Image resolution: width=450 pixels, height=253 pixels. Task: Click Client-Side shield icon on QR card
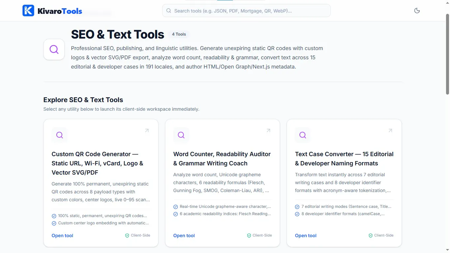127,236
